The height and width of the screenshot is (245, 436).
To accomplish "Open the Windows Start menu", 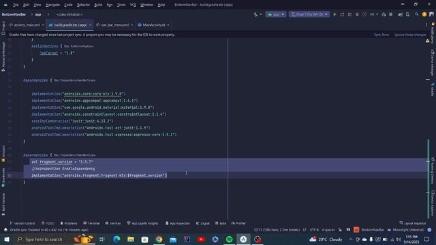I will [x=7, y=239].
